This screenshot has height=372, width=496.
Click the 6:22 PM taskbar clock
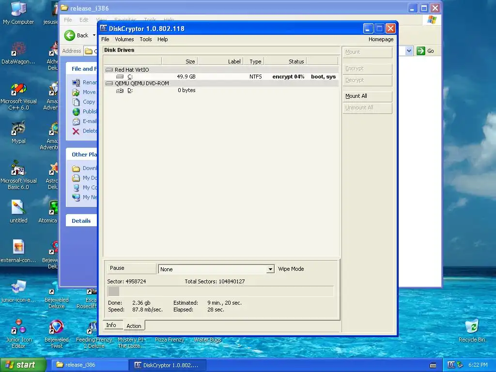click(478, 365)
